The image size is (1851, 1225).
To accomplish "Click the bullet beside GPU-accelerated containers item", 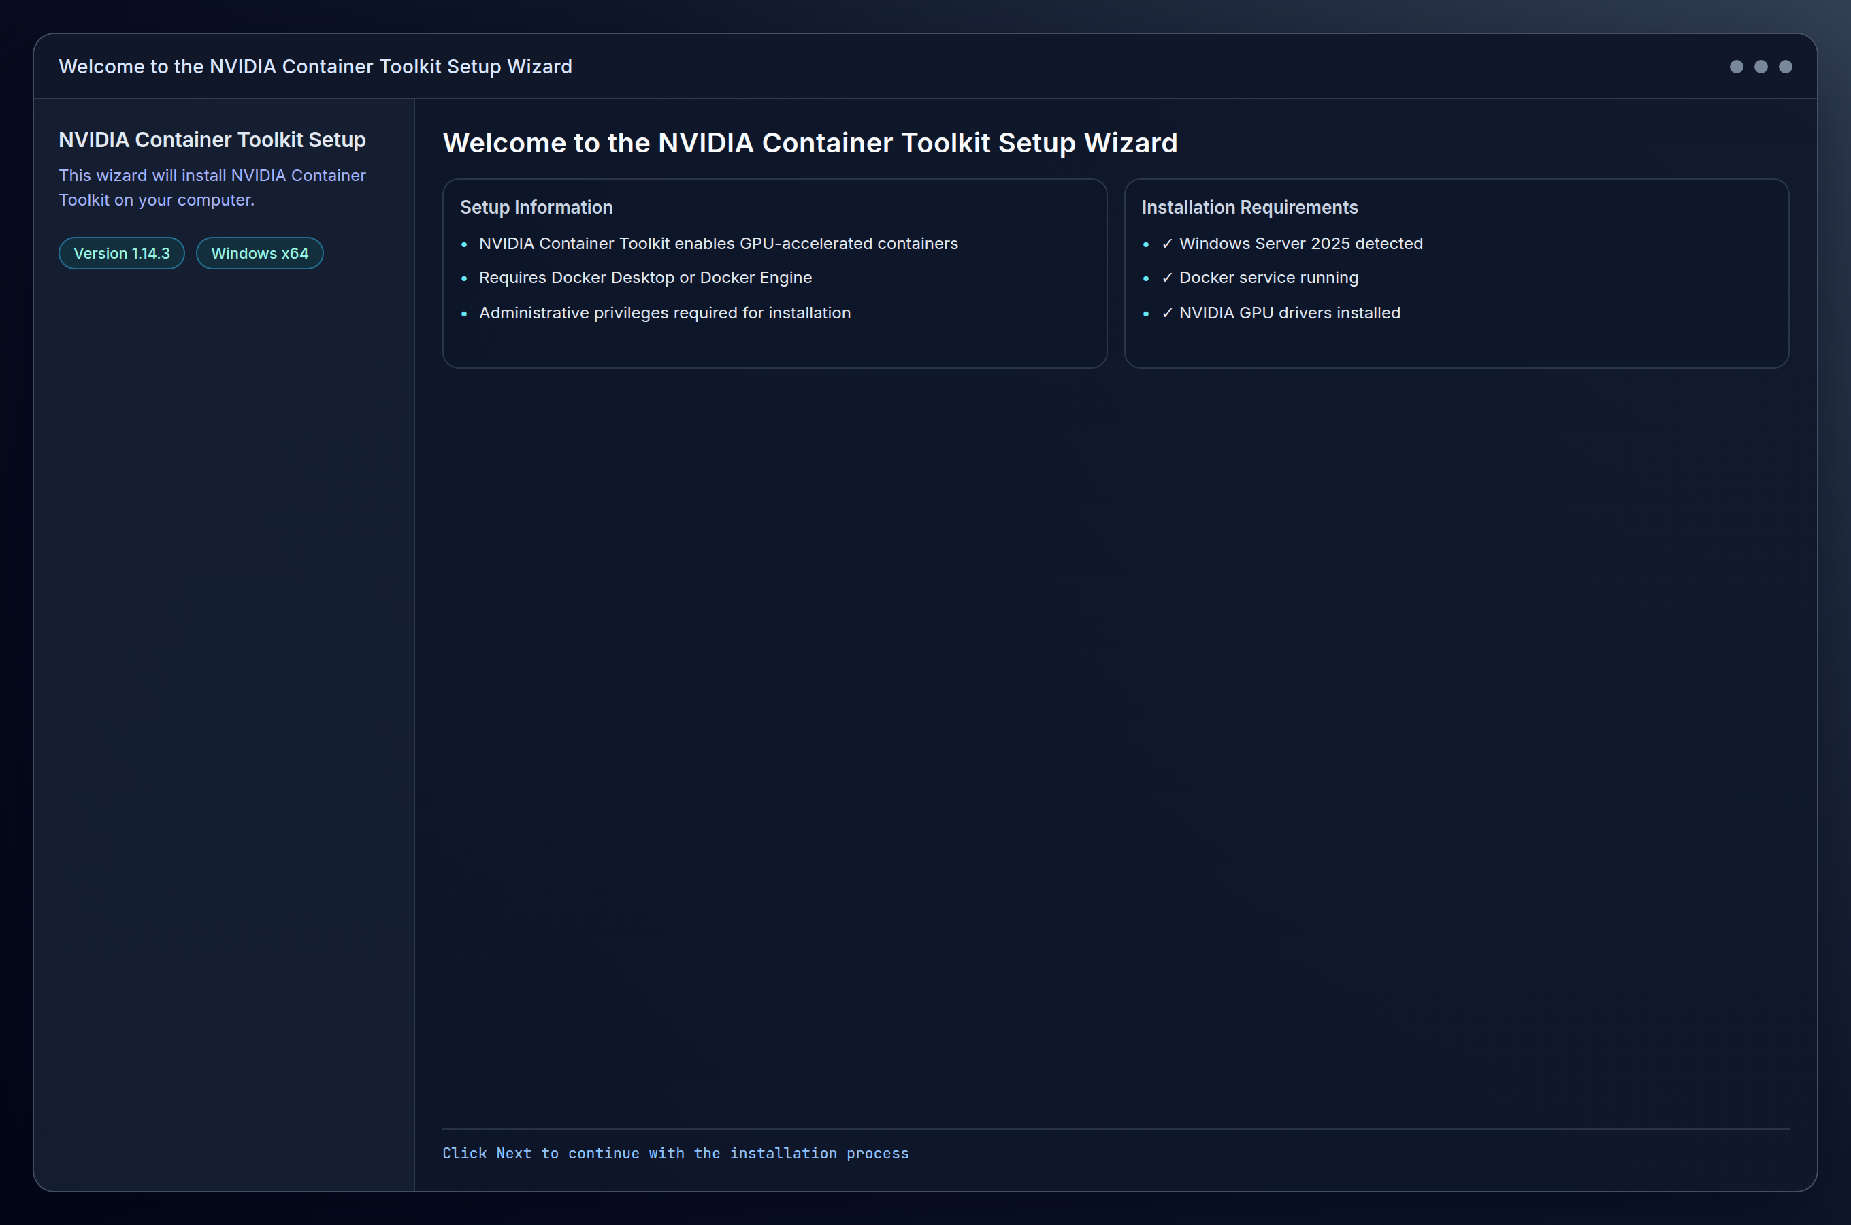I will pyautogui.click(x=466, y=244).
